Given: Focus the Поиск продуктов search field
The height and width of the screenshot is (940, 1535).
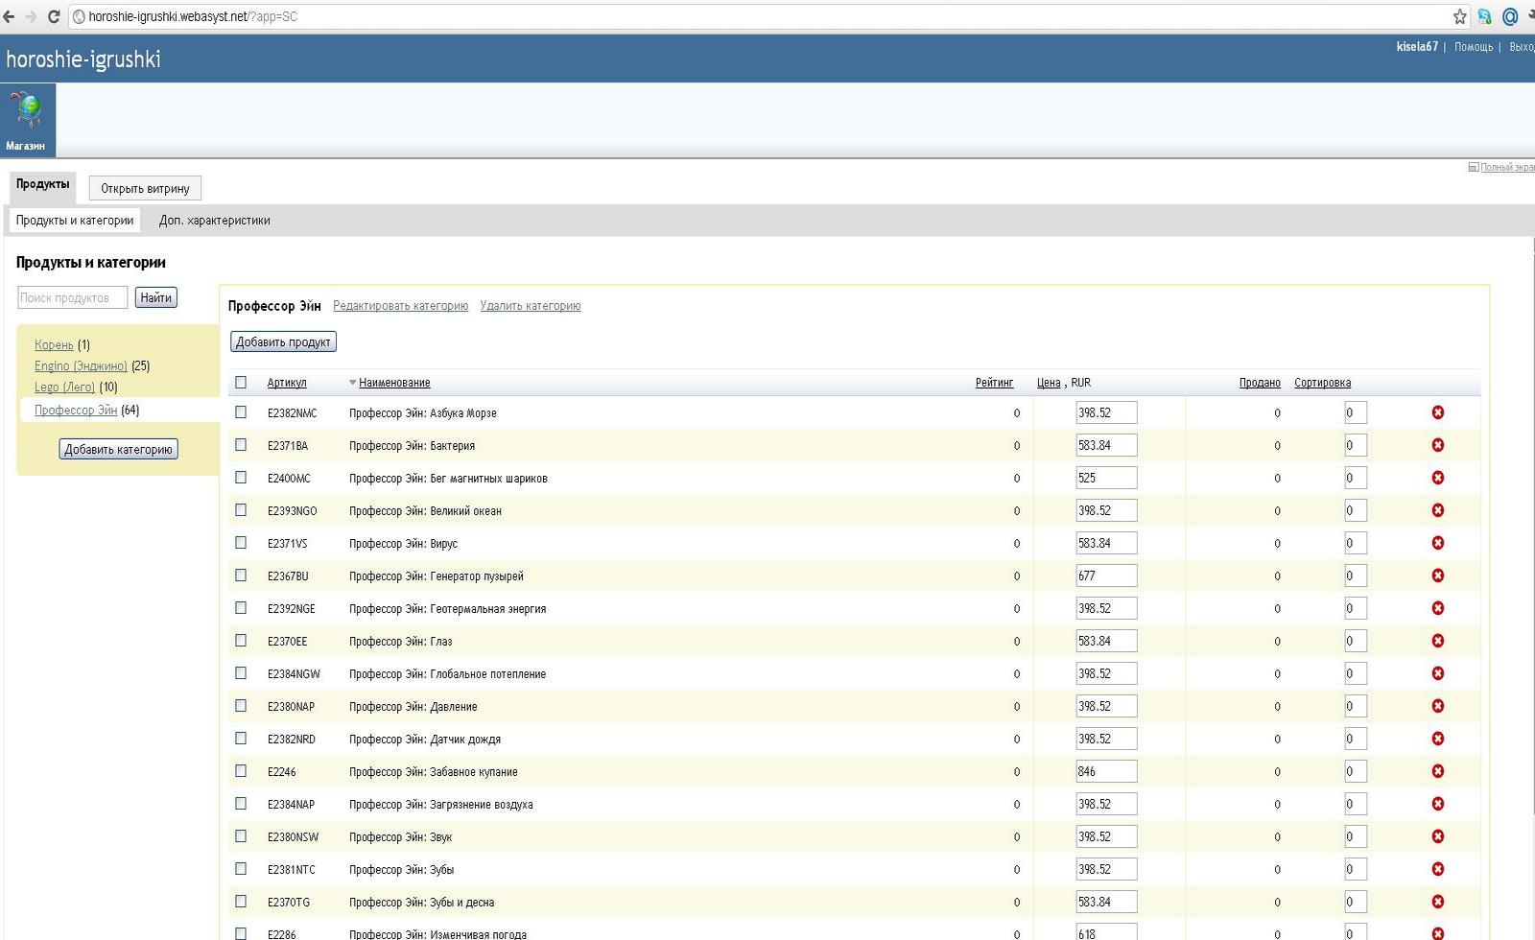Looking at the screenshot, I should click(x=72, y=298).
